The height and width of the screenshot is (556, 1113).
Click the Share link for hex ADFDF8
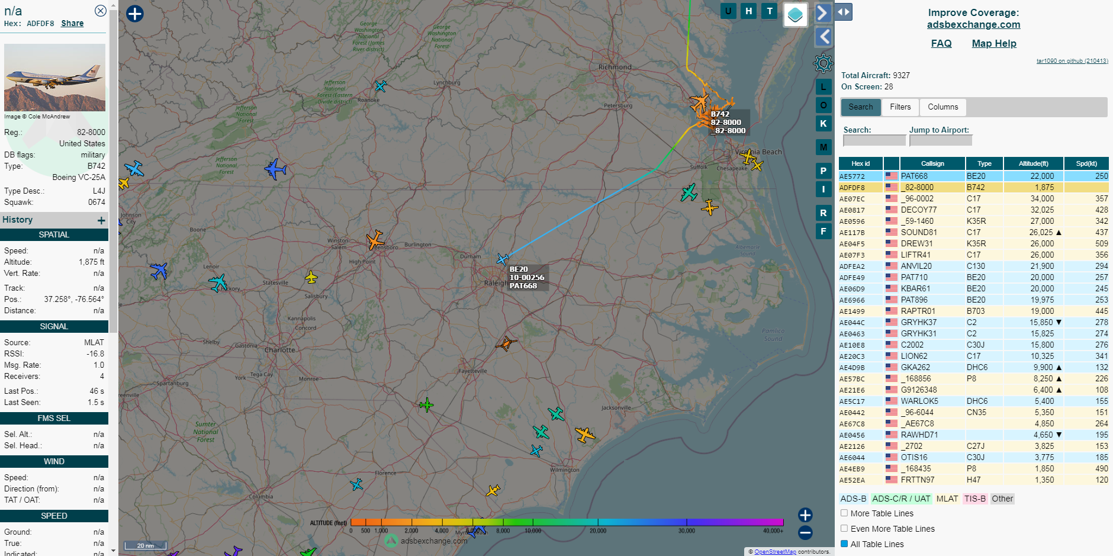tap(72, 23)
